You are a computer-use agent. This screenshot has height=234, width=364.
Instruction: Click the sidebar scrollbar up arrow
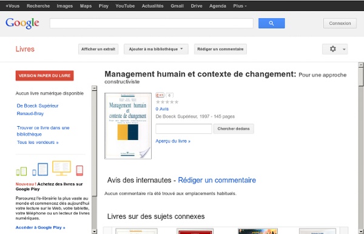[x=94, y=88]
